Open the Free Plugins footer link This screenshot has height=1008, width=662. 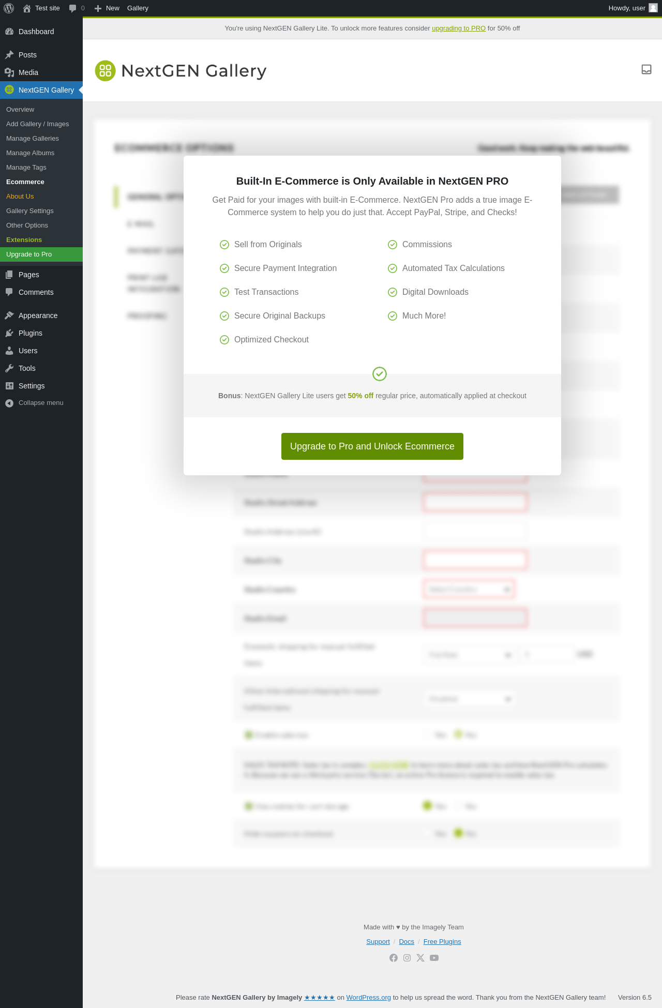(x=442, y=942)
